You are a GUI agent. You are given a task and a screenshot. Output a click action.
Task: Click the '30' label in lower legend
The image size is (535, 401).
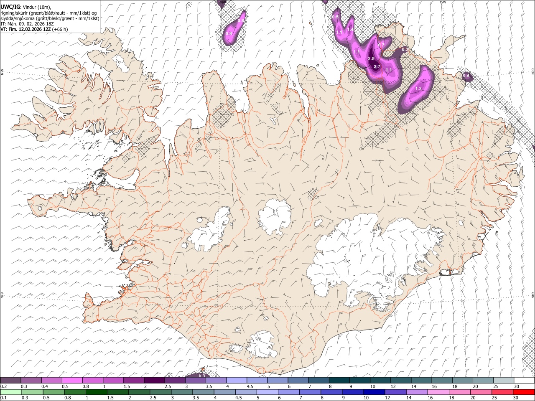click(516, 398)
